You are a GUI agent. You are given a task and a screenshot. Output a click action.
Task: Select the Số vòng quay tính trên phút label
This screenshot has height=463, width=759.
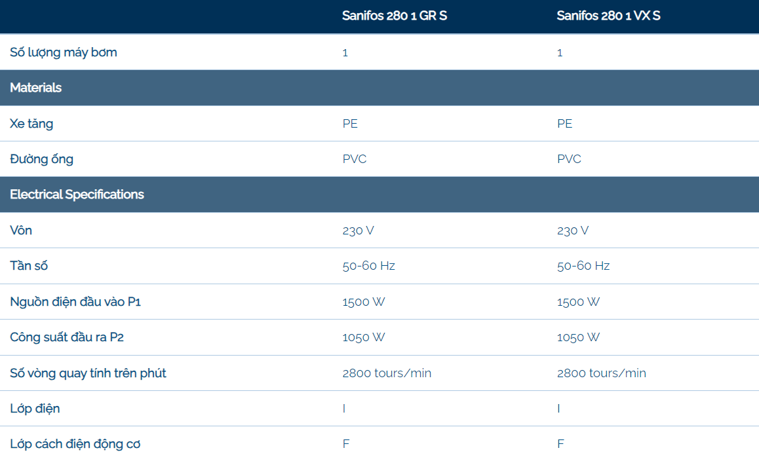tap(88, 373)
